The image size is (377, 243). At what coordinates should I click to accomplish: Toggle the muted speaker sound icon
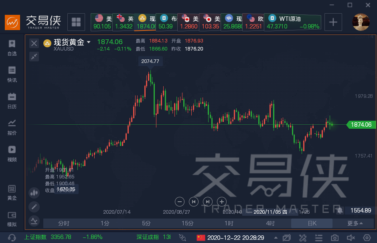351,238
